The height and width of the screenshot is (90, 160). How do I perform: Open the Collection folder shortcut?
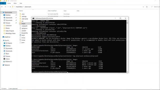pyautogui.click(x=8, y=25)
